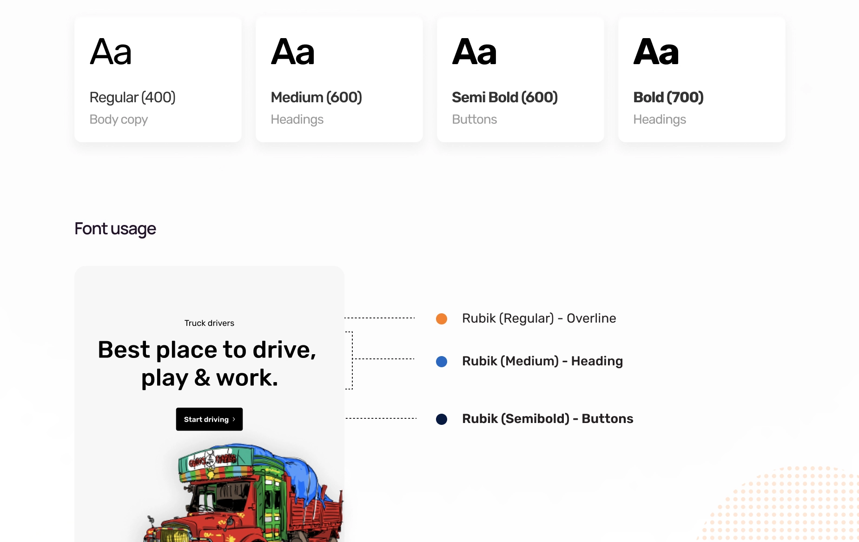Open the Semi Bold (600) font card
This screenshot has width=859, height=542.
pyautogui.click(x=521, y=79)
